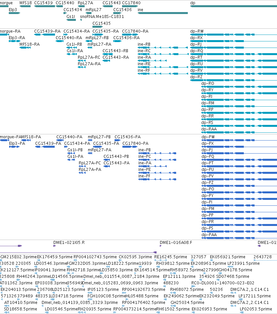
Task: Select gene CG15435 in the gene track
Action: tap(98, 27)
